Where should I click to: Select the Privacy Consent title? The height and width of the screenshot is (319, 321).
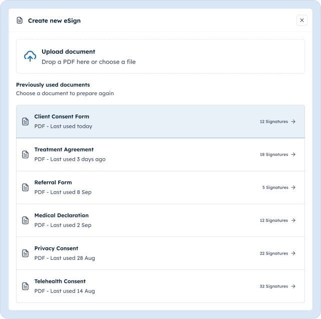pyautogui.click(x=56, y=248)
